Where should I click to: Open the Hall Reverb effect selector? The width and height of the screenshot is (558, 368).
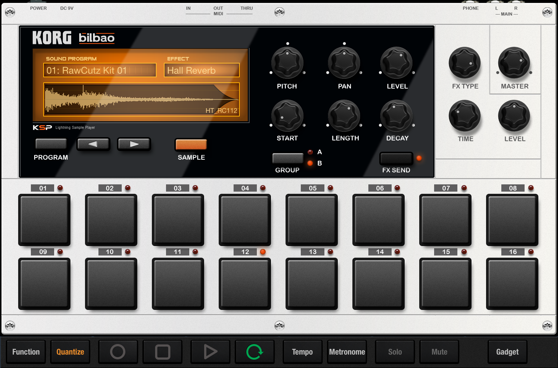[x=202, y=70]
